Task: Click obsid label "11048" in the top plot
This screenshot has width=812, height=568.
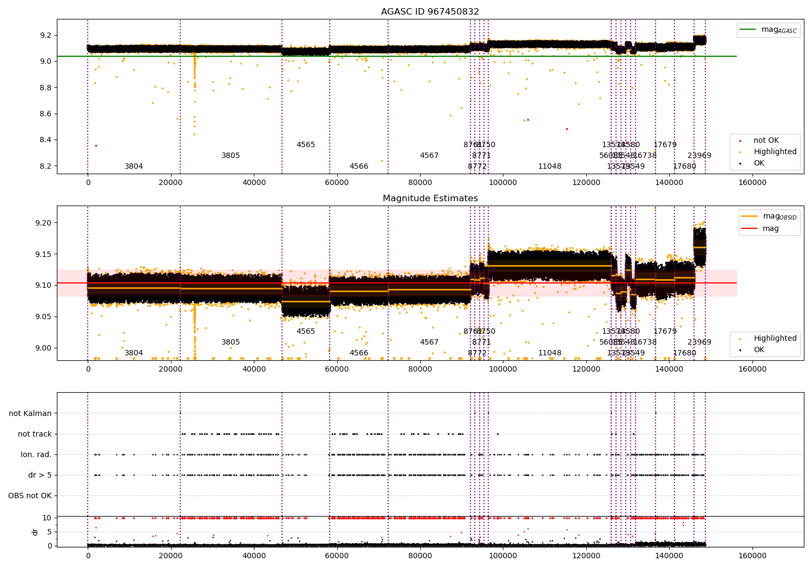Action: coord(550,167)
